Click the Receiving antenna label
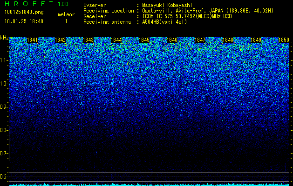 coord(107,22)
